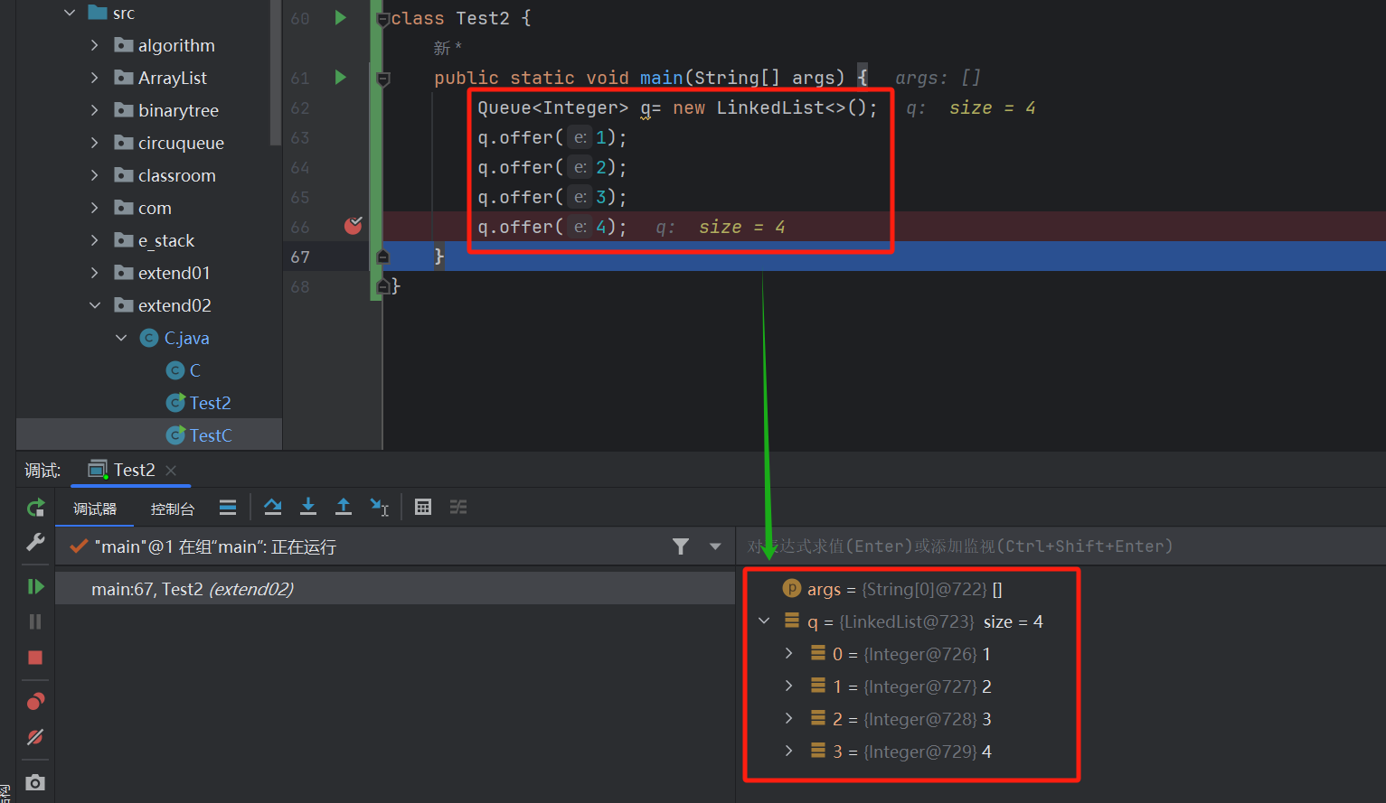Click the Run to Cursor icon
The width and height of the screenshot is (1386, 803).
pos(380,507)
